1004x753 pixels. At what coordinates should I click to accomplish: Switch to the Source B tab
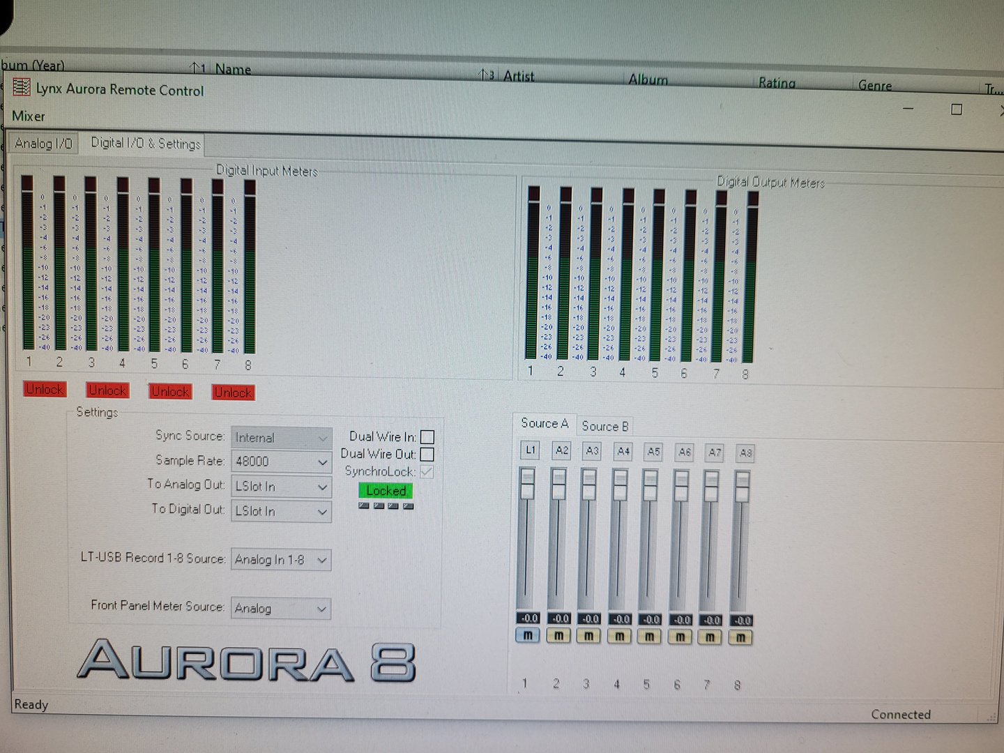point(604,426)
